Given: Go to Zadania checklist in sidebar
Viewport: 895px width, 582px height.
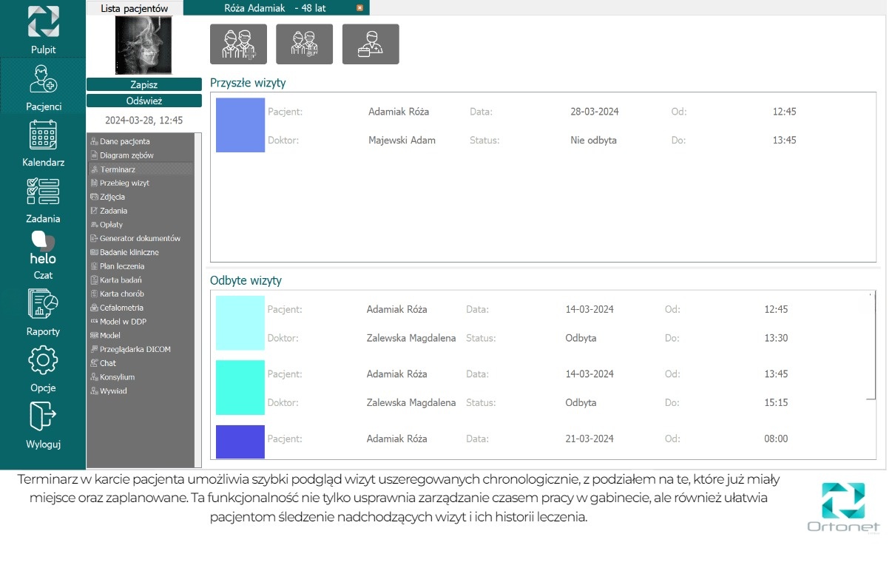Looking at the screenshot, I should [43, 192].
